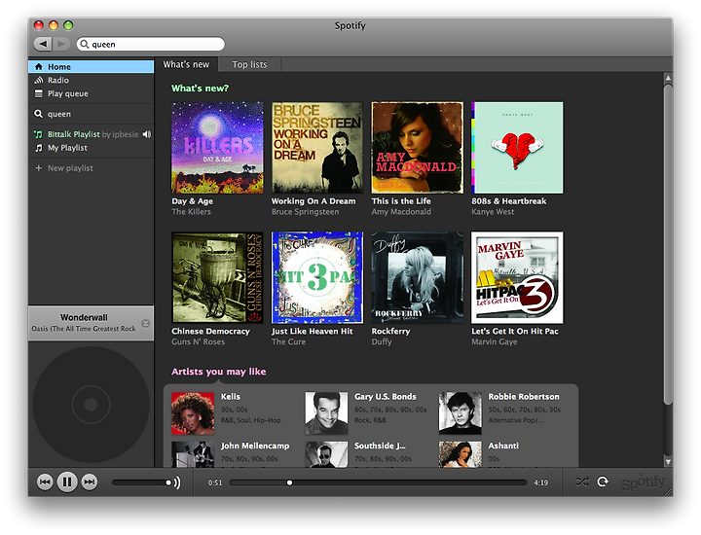The width and height of the screenshot is (701, 535).
Task: Click The Cure artist link
Action: [288, 341]
